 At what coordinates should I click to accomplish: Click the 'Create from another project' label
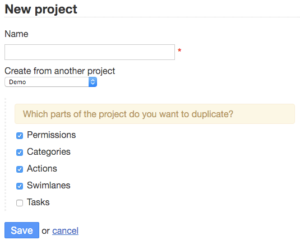coord(59,71)
